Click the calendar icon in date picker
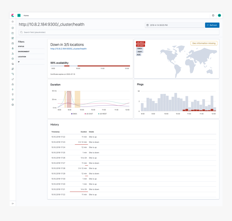The height and width of the screenshot is (221, 232). (x=148, y=25)
